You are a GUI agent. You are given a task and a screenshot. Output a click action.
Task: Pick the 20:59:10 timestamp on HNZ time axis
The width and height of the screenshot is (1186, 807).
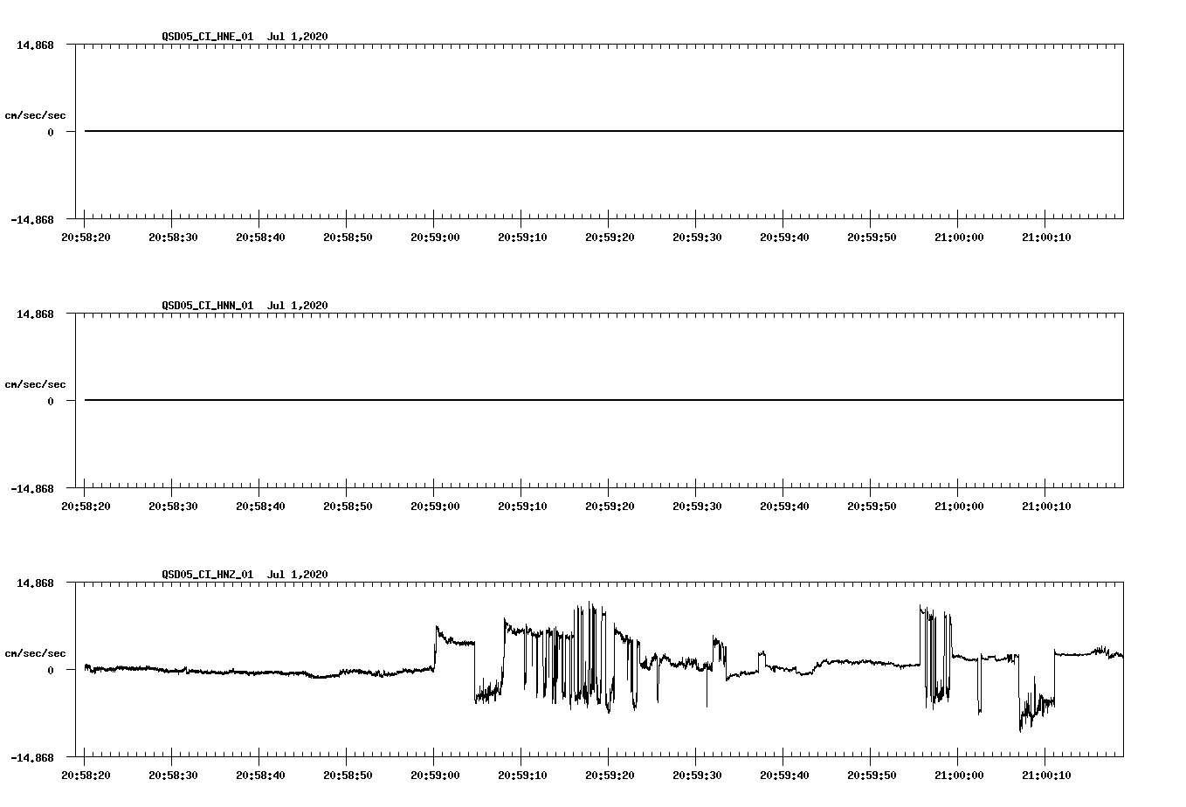[x=522, y=775]
